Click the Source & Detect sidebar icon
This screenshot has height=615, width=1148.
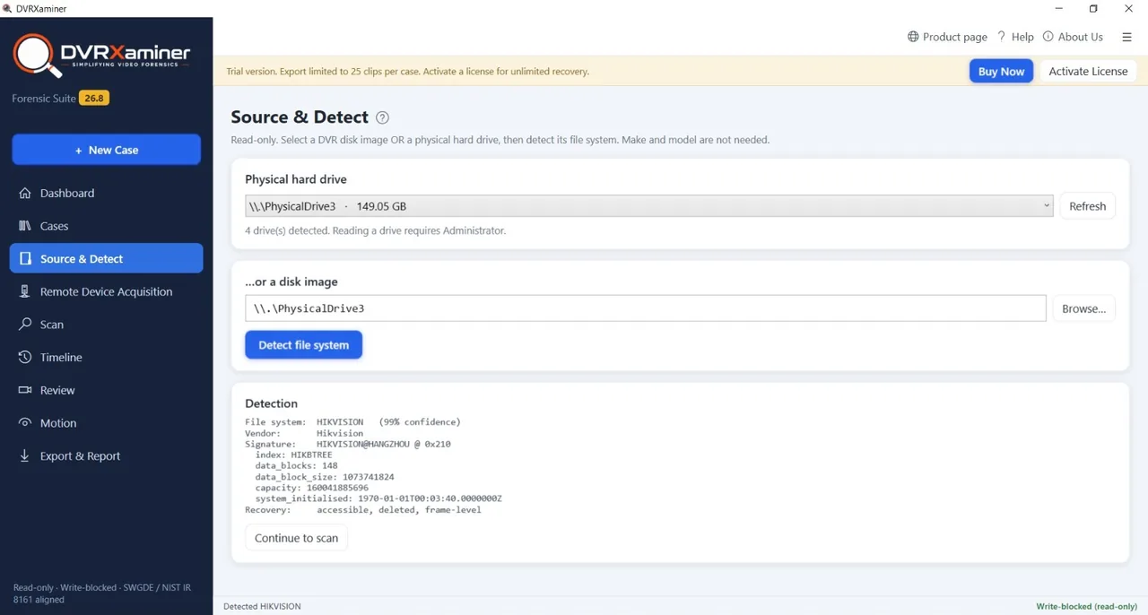pos(25,258)
